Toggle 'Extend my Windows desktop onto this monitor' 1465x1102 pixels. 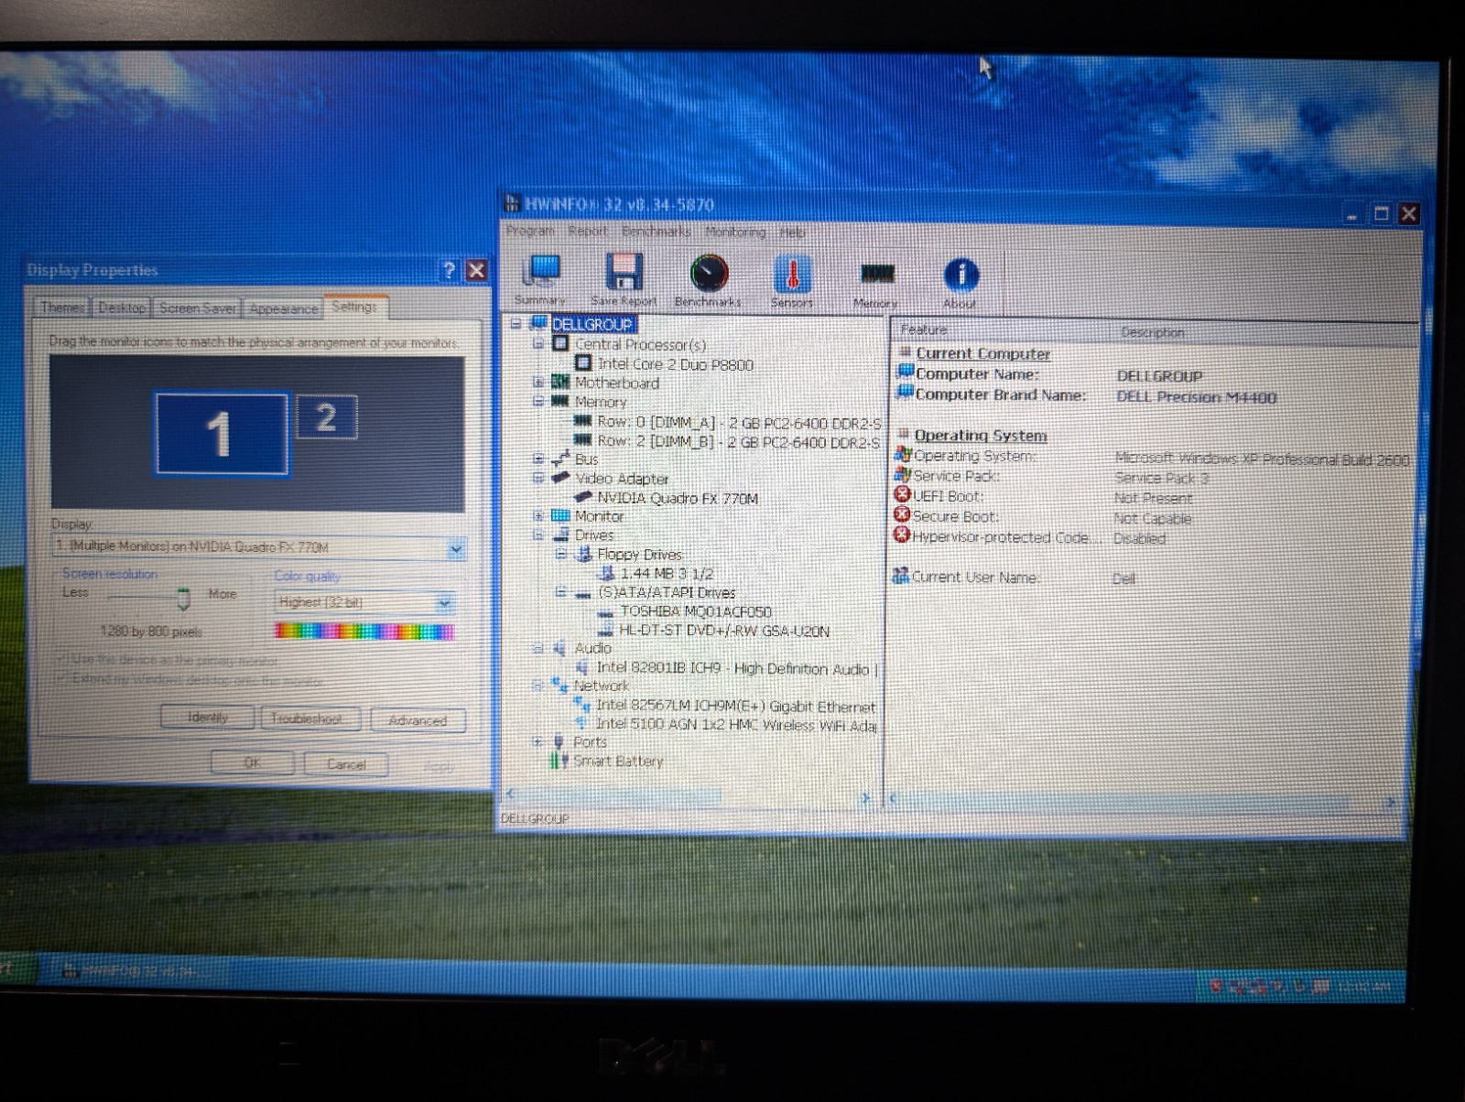pos(60,678)
